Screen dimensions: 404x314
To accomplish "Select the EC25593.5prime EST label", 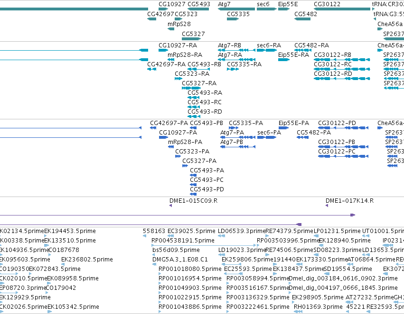I will pyautogui.click(x=248, y=269).
